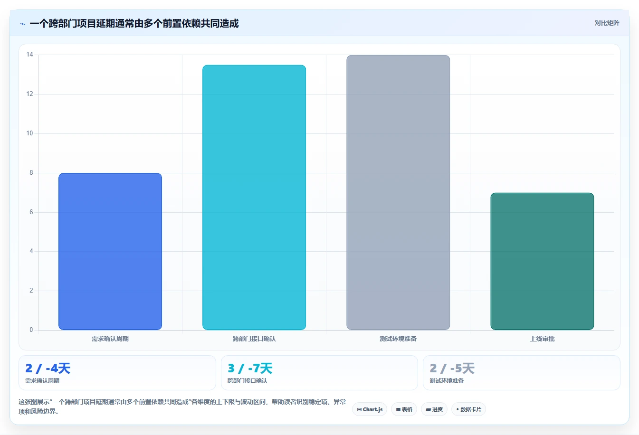Click the 上线审批 x-axis label
The height and width of the screenshot is (435, 639).
tap(542, 339)
